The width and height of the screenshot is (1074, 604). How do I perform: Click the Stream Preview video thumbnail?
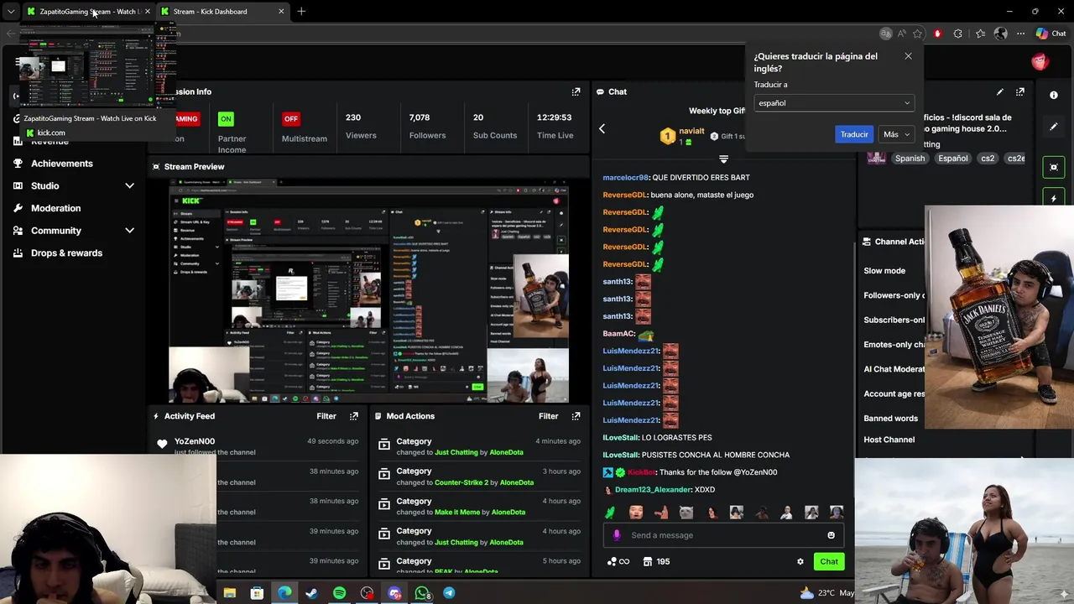369,292
